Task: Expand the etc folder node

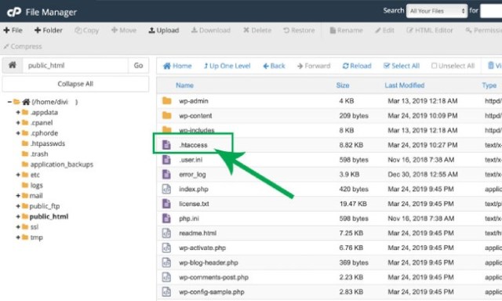Action: pyautogui.click(x=18, y=175)
